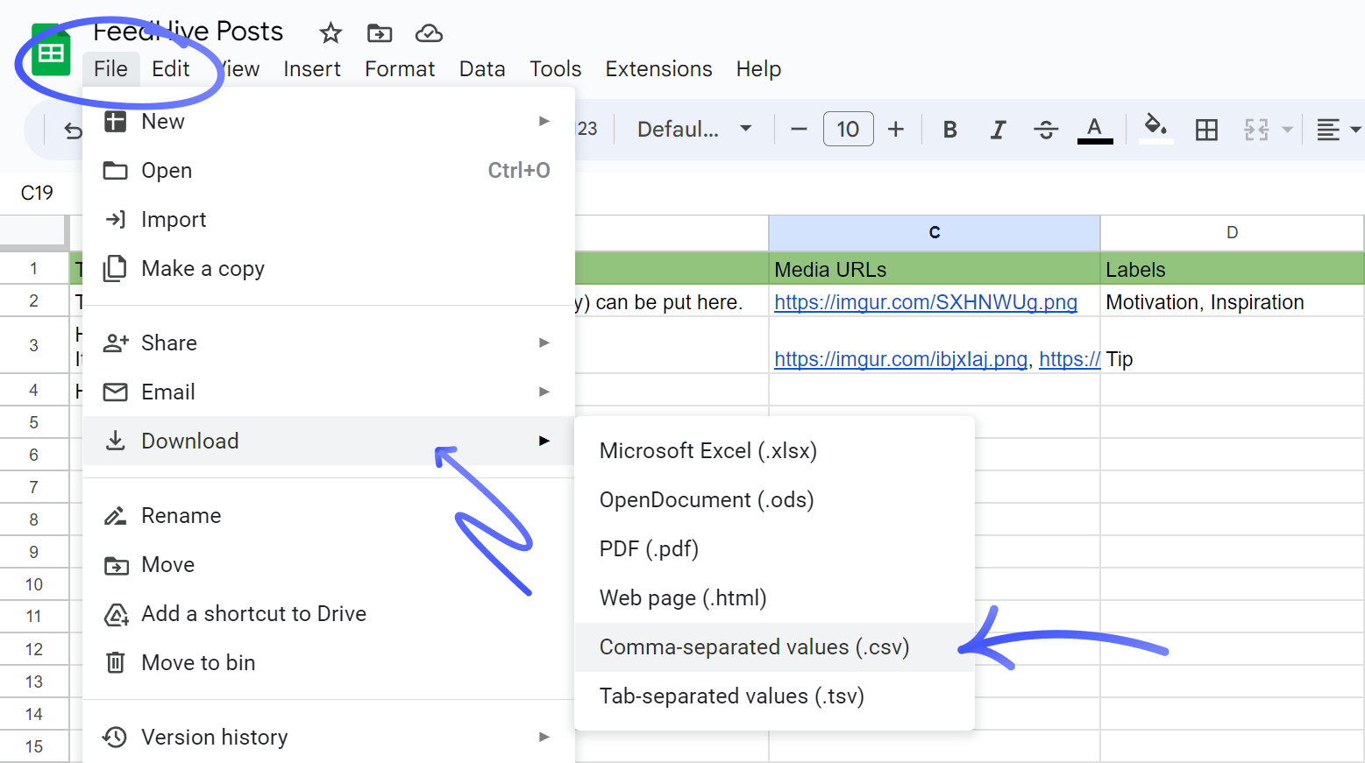1365x763 pixels.
Task: Open the Google Sheets home icon
Action: [51, 53]
